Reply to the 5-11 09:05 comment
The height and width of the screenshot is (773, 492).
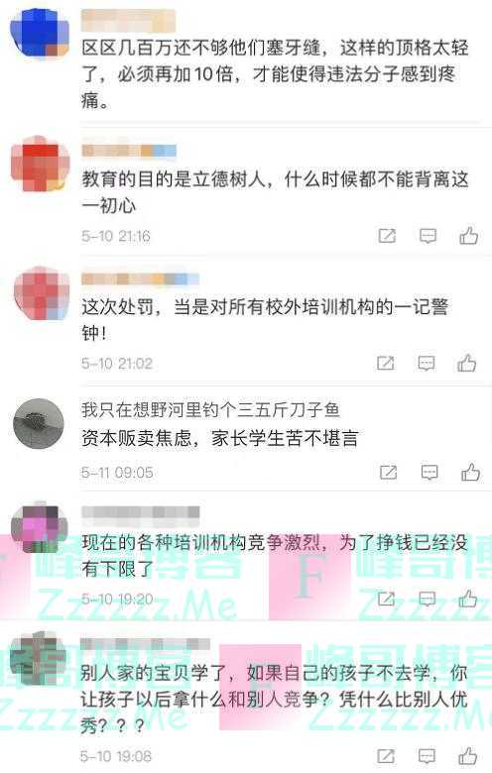(430, 473)
